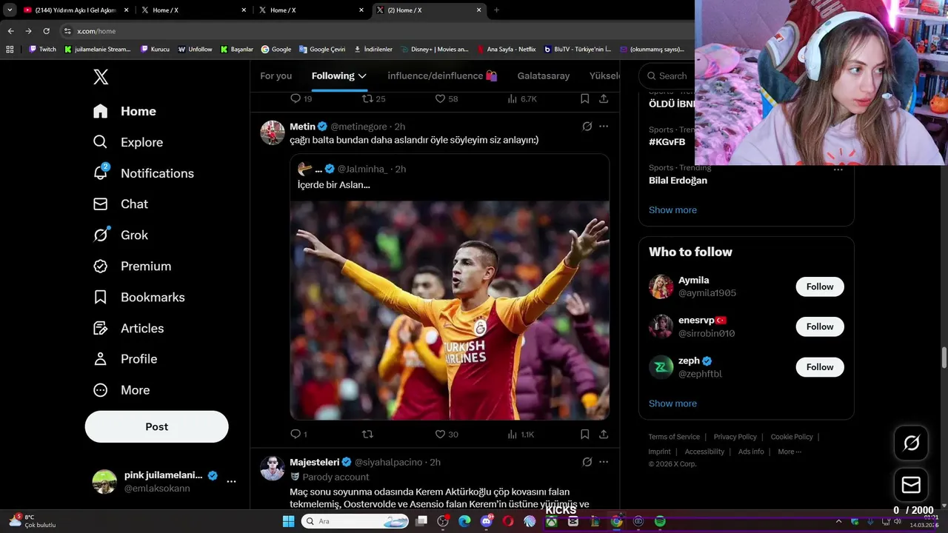The width and height of the screenshot is (948, 533).
Task: Switch to the influence/deinfluence tab
Action: [x=442, y=76]
